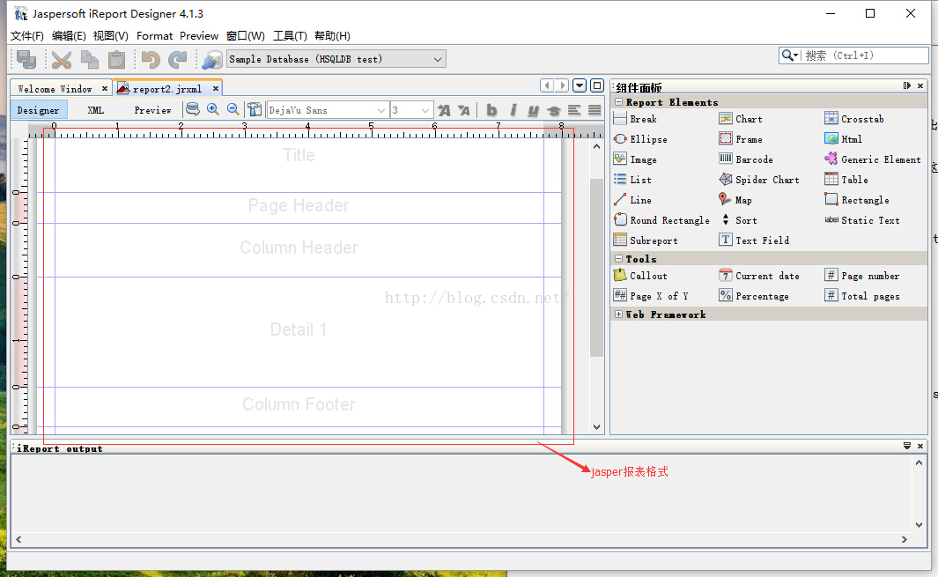Click the Copy toolbar icon
938x577 pixels.
point(90,59)
